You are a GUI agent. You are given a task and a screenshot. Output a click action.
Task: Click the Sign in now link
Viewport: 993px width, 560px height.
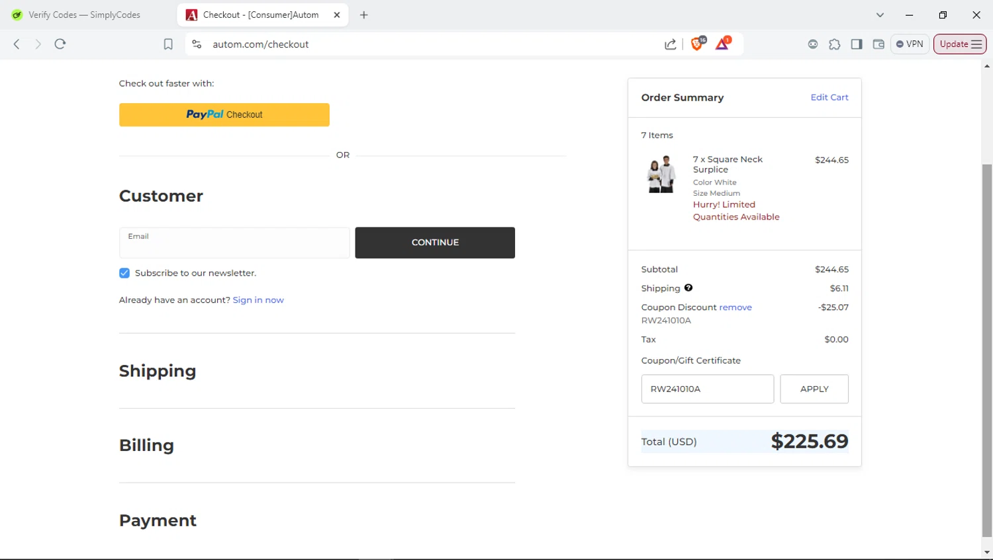tap(258, 300)
